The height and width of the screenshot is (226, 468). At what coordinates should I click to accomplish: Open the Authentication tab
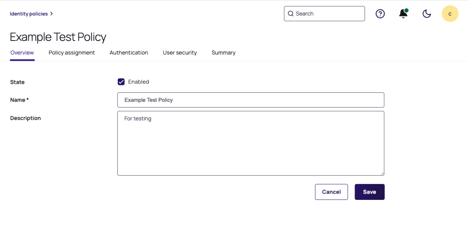(129, 53)
